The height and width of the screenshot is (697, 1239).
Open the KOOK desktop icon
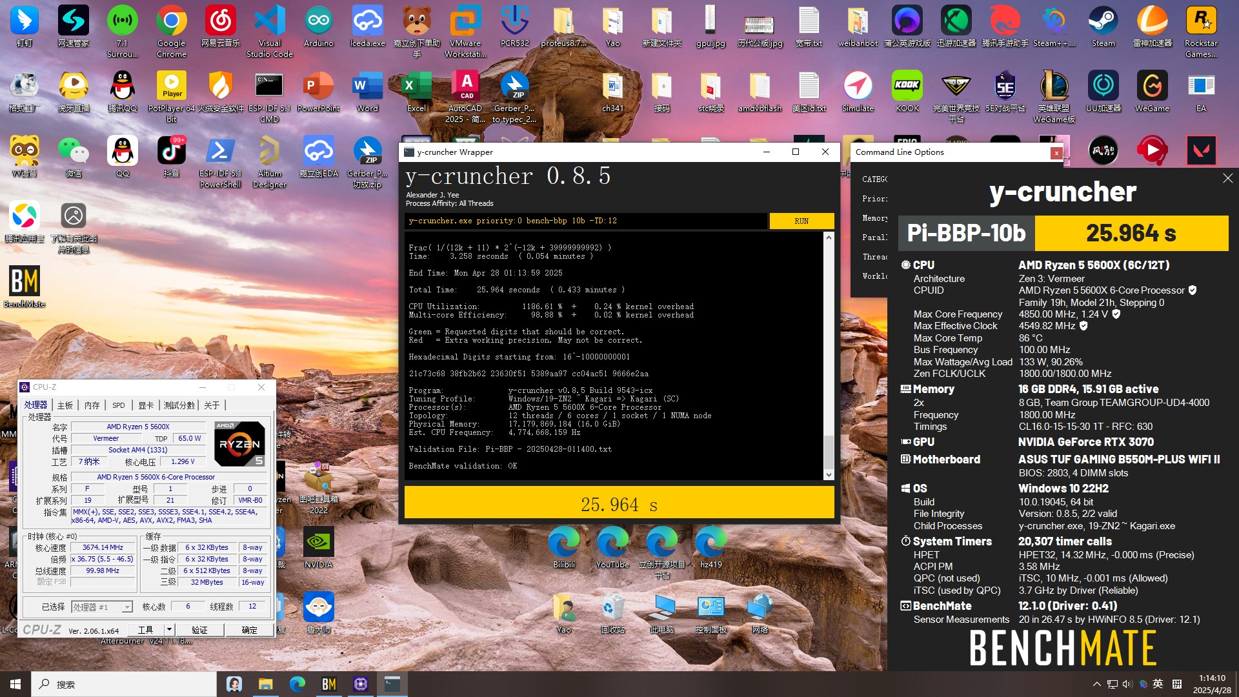(x=907, y=92)
